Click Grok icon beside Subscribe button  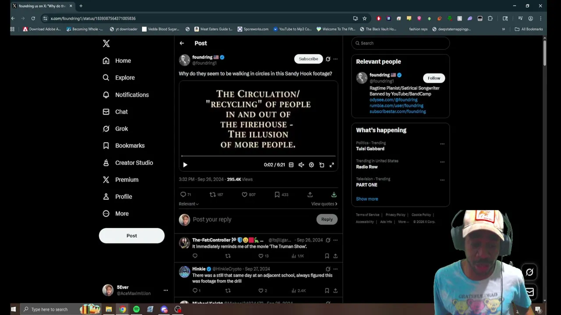pos(328,59)
